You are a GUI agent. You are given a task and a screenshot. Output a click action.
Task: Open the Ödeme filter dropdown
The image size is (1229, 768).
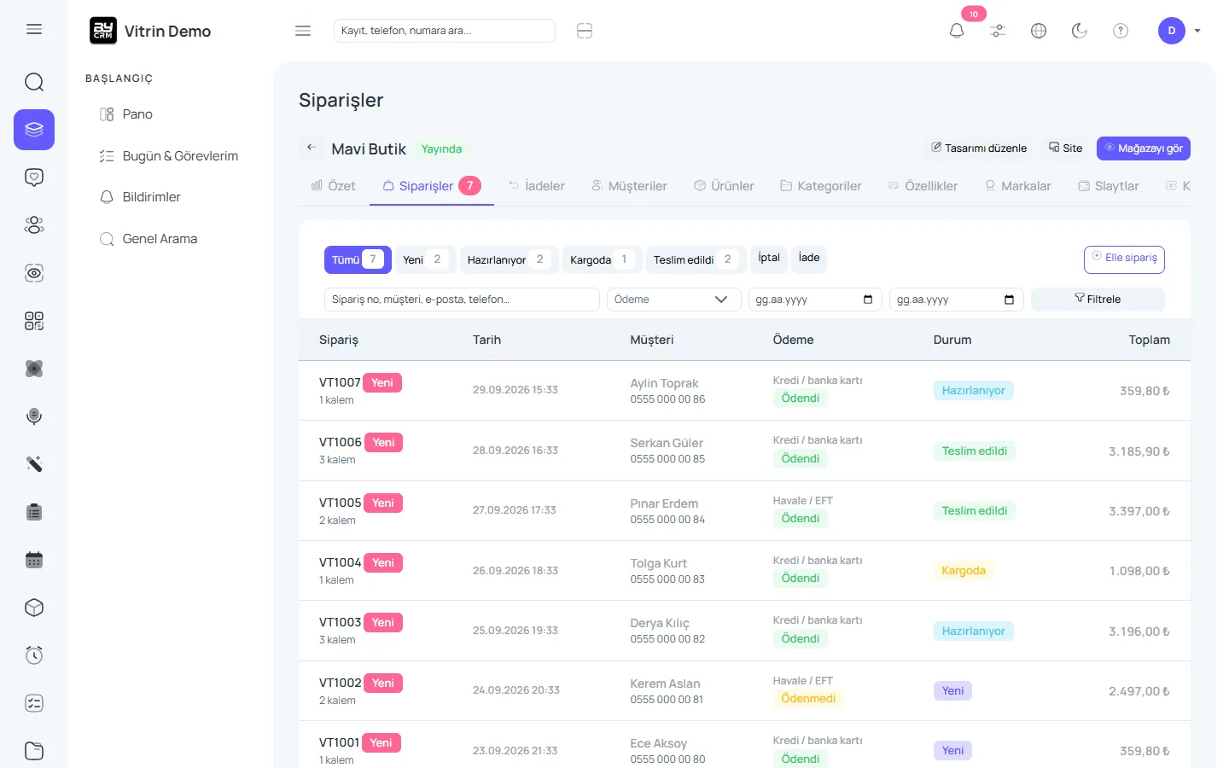[673, 300]
